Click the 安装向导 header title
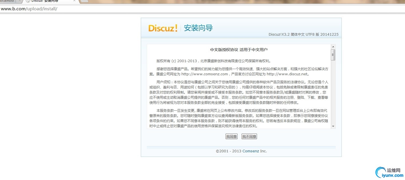Screen dimensions: 405x180 point(198,28)
